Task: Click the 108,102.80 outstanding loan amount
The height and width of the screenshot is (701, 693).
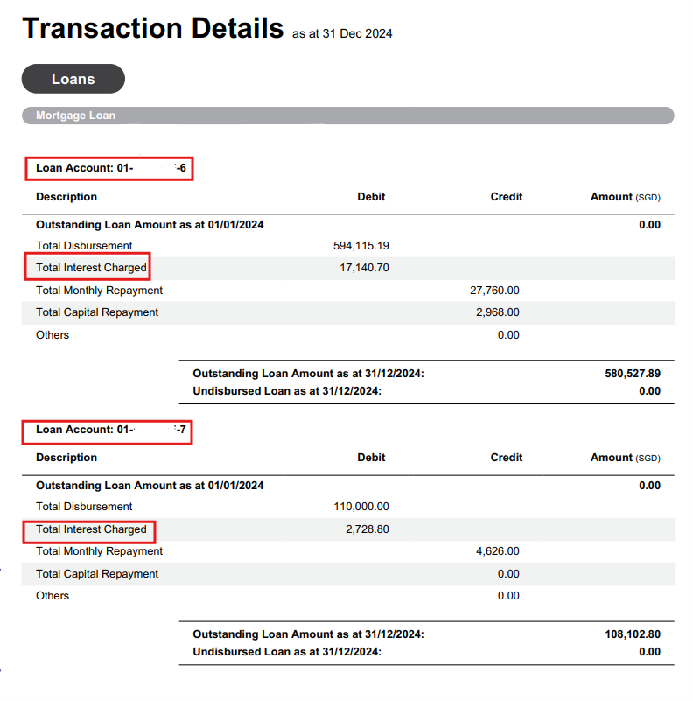Action: 632,634
